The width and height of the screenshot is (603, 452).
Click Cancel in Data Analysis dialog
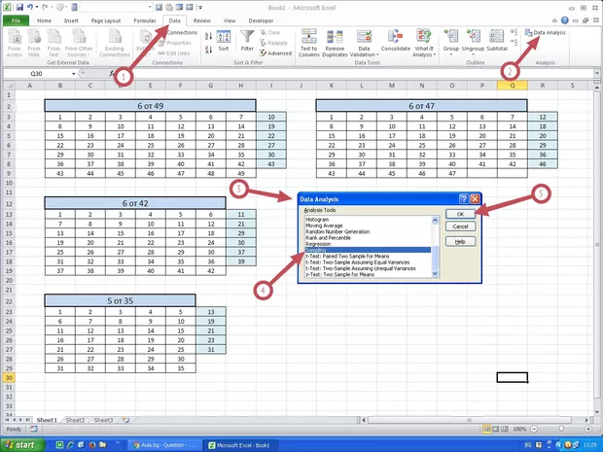[461, 226]
